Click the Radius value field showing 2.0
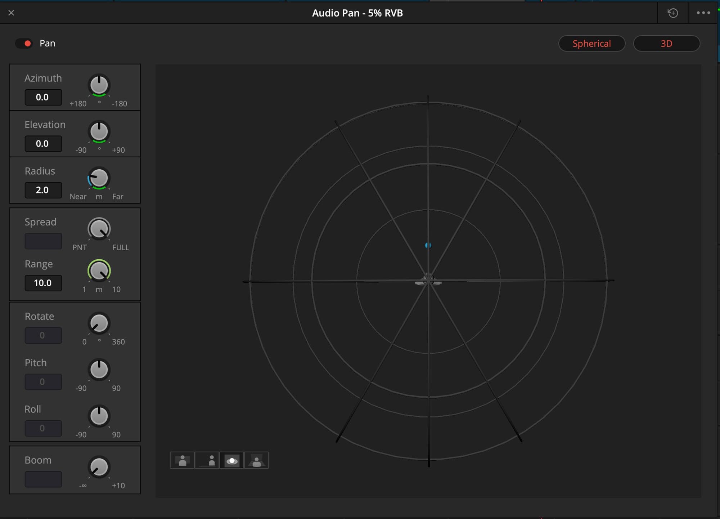Image resolution: width=720 pixels, height=519 pixels. click(43, 190)
